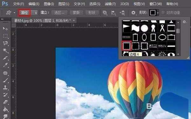Open the 编辑(E) menu
Image resolution: width=191 pixels, height=119 pixels.
coord(34,4)
